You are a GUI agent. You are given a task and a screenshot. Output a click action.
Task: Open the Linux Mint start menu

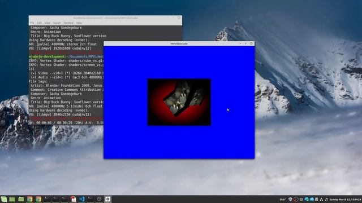(3, 199)
